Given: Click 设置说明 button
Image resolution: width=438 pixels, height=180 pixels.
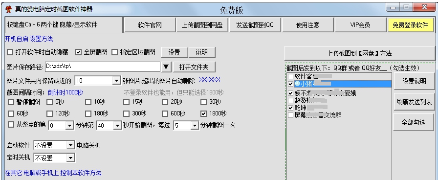Looking at the screenshot, I should tap(414, 81).
